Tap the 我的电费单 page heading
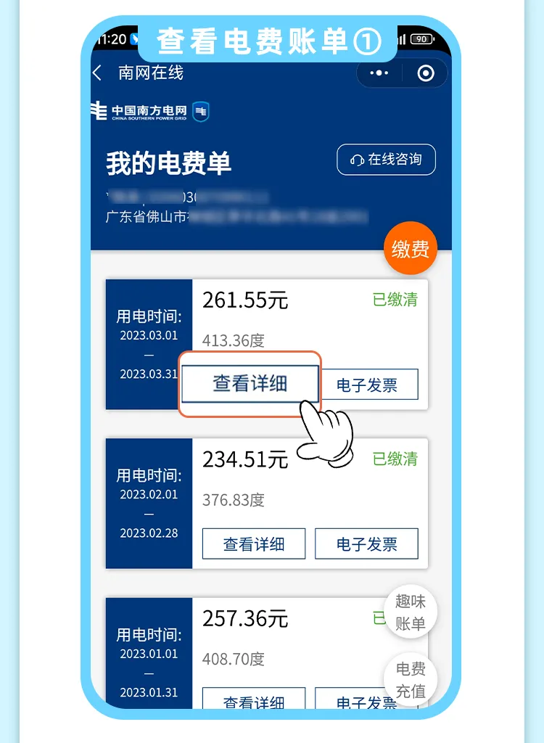This screenshot has width=544, height=743. (x=168, y=163)
